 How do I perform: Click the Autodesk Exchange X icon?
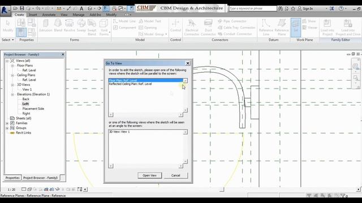click(x=332, y=8)
